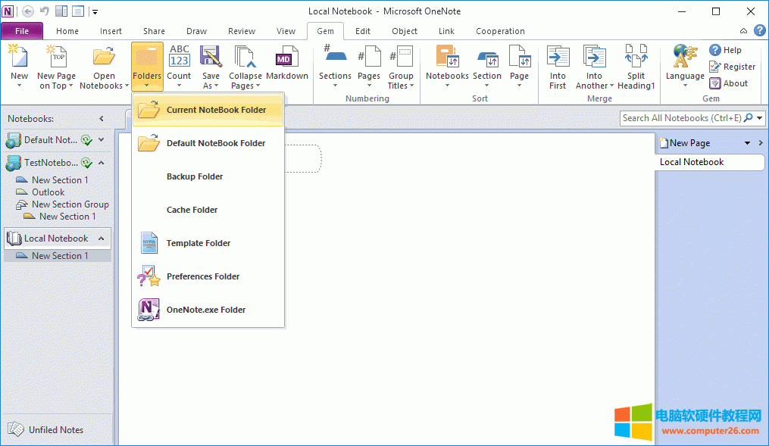Switch to the Cooperation ribbon tab

(500, 31)
